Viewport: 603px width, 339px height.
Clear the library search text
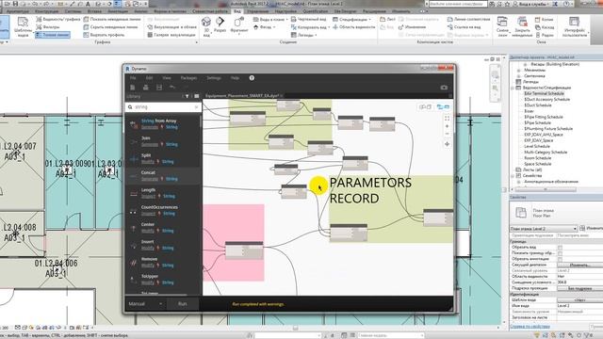coord(197,107)
